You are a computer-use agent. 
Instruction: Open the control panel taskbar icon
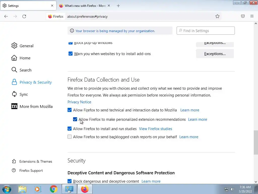[x=69, y=189]
